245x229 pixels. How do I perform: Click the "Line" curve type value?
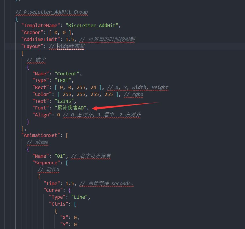click(79, 197)
